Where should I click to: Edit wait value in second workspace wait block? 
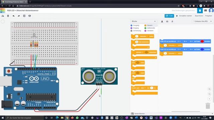click(x=165, y=53)
